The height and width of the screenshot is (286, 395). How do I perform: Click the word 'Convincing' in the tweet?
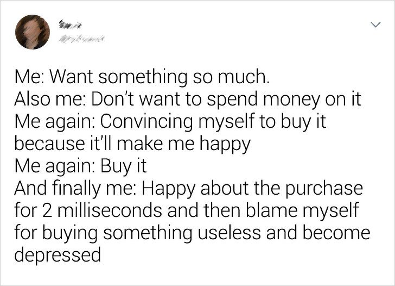(147, 122)
